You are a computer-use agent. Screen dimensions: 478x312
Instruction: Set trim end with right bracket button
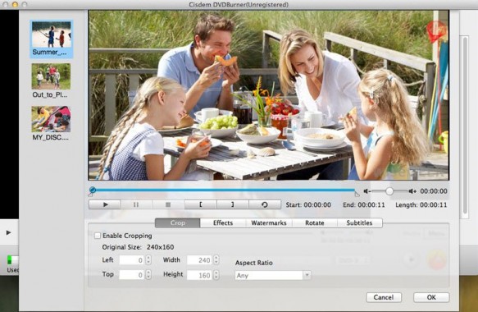[x=233, y=204]
